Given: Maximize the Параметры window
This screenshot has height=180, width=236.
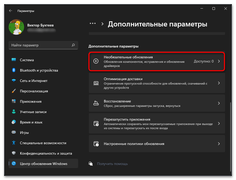Looking at the screenshot, I should click(214, 9).
